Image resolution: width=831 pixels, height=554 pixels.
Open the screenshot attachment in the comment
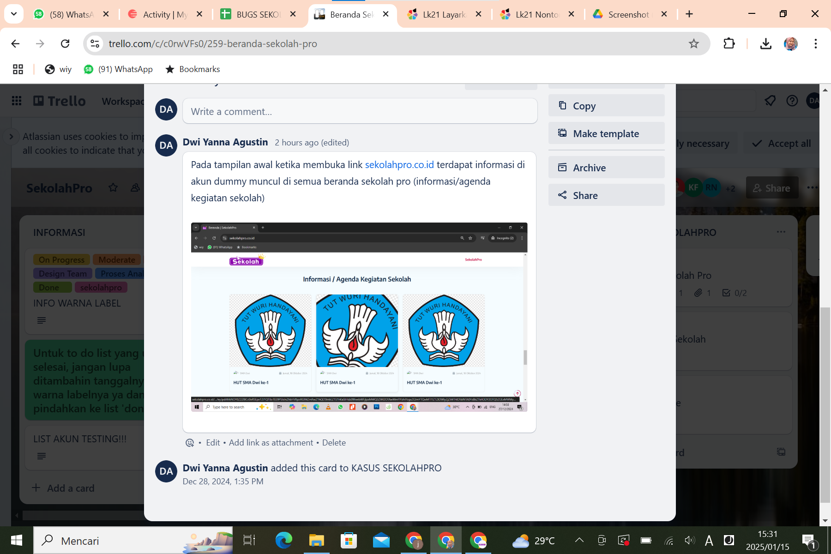(x=359, y=317)
